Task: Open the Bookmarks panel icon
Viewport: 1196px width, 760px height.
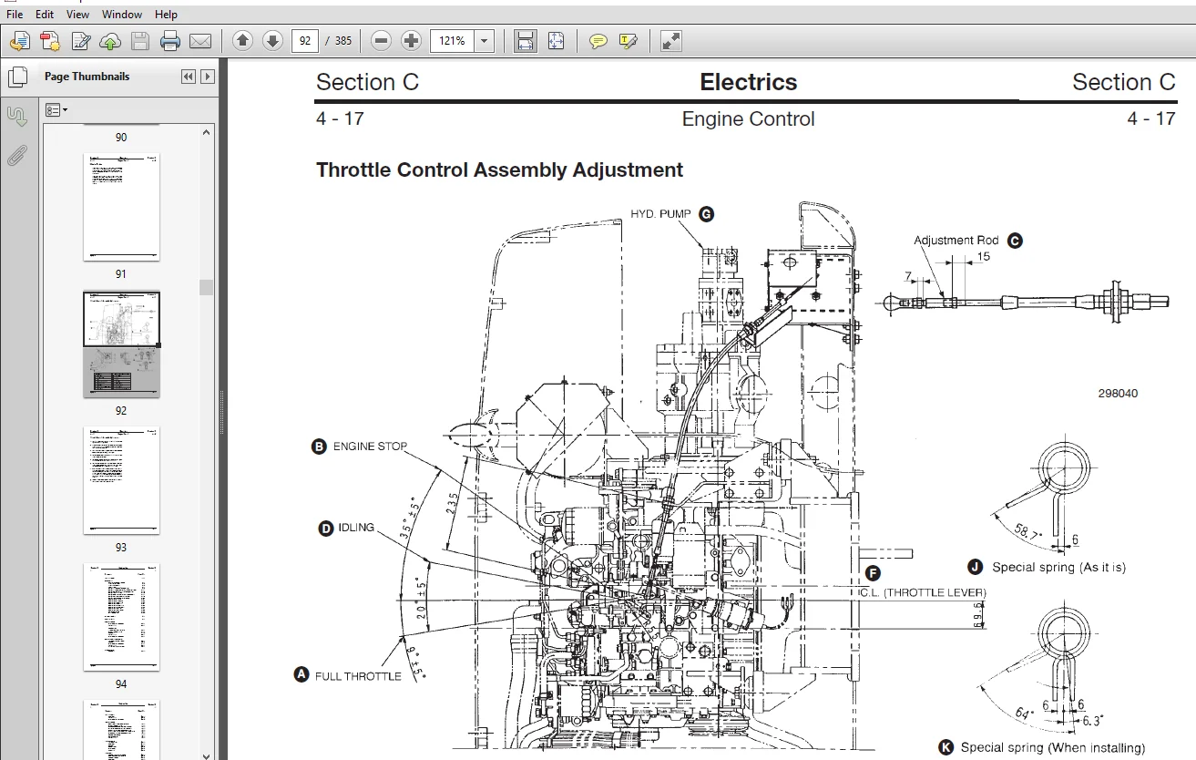Action: pyautogui.click(x=16, y=117)
